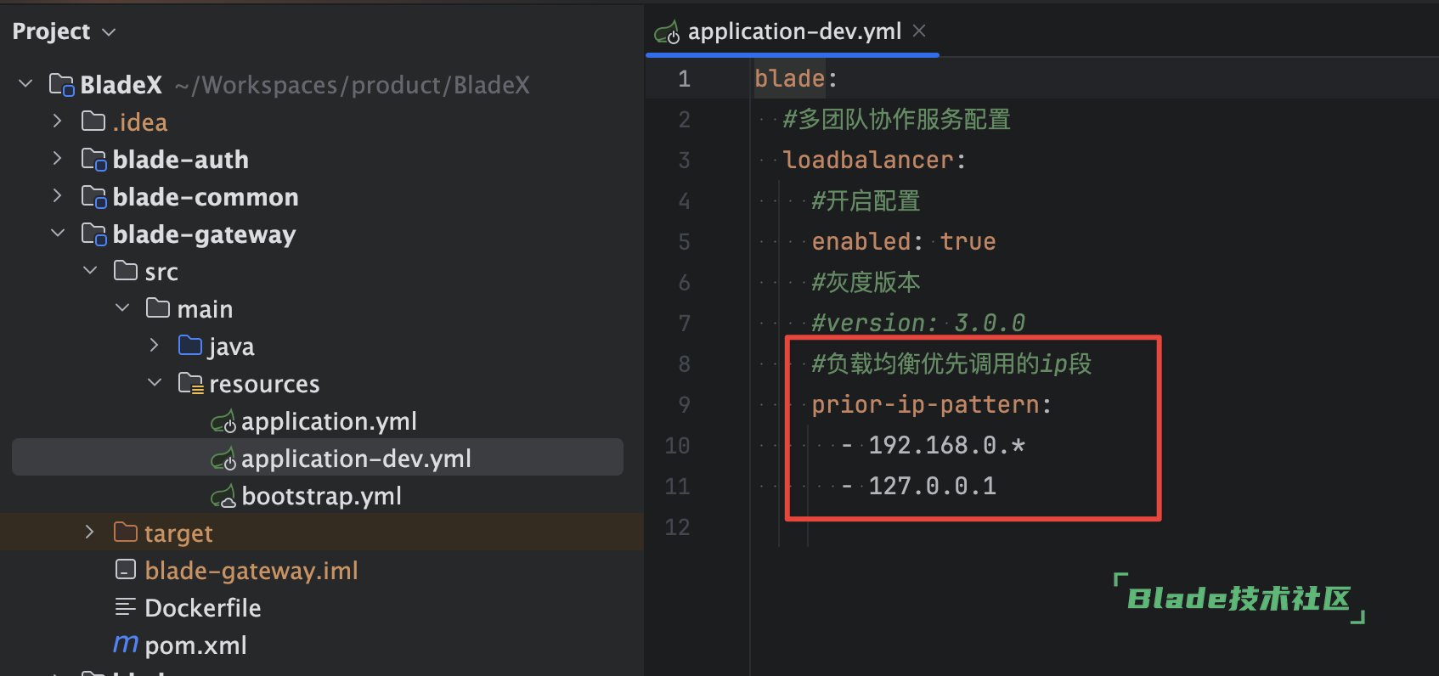Viewport: 1439px width, 676px height.
Task: Open the Project view dropdown
Action: pos(64,31)
